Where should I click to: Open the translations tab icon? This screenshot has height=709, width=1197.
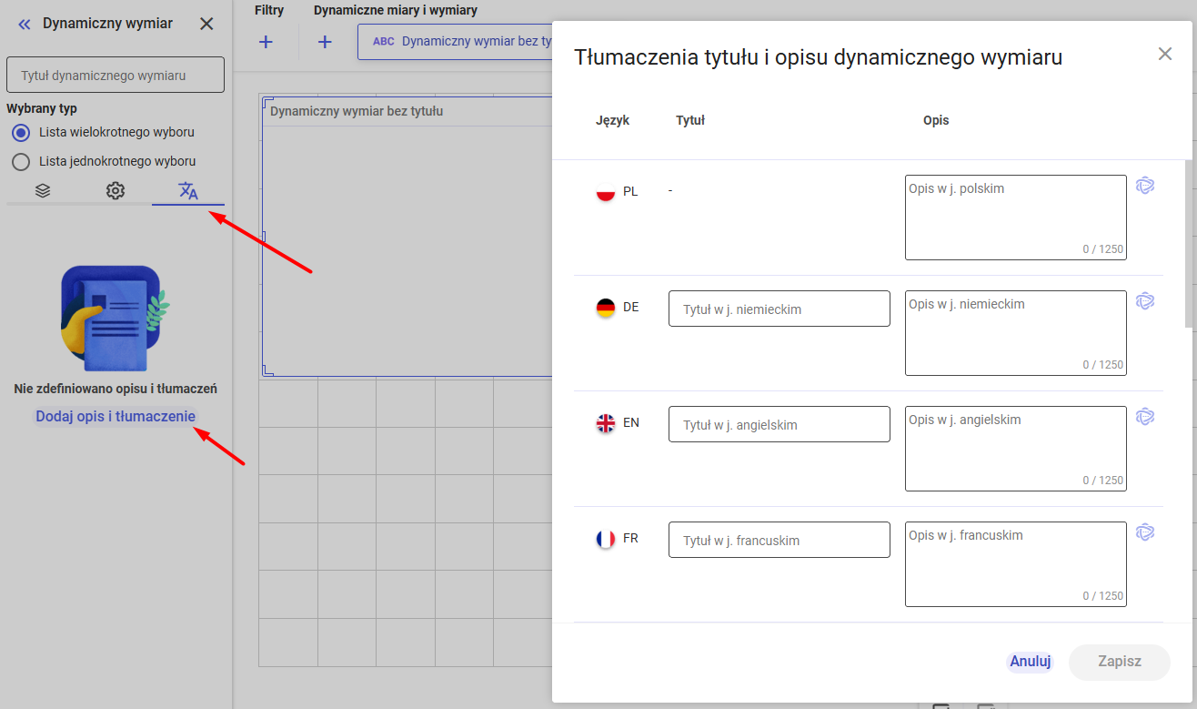click(188, 190)
